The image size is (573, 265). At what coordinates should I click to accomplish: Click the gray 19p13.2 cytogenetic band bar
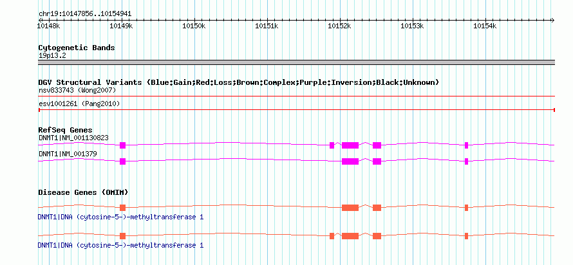pos(296,62)
